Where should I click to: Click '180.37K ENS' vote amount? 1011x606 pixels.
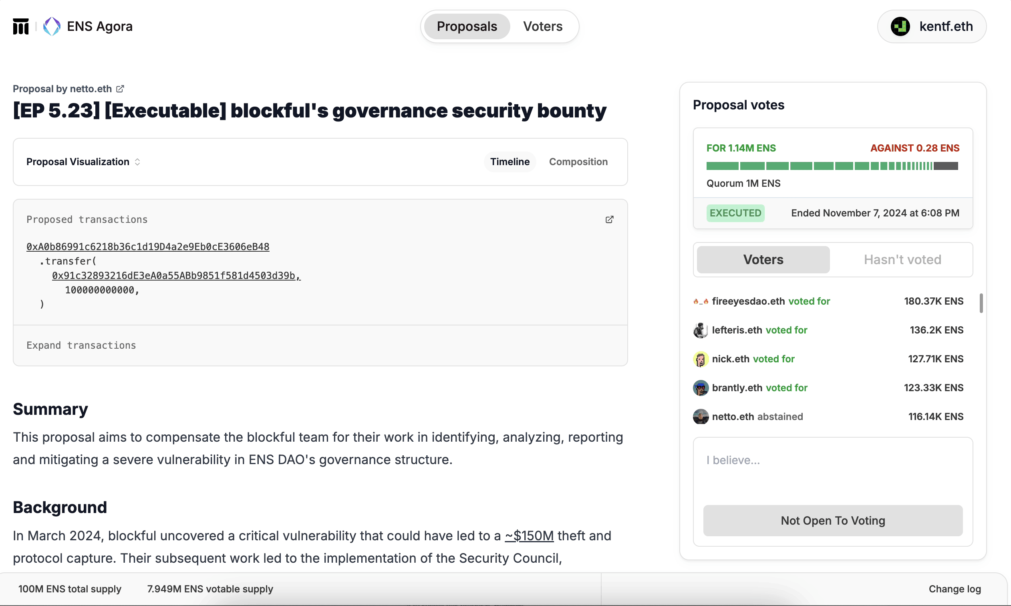(933, 301)
